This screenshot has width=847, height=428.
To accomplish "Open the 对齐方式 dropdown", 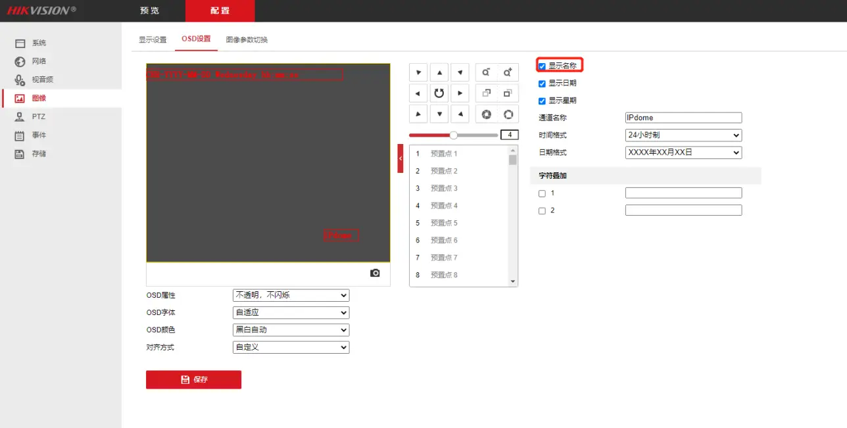I will [291, 347].
